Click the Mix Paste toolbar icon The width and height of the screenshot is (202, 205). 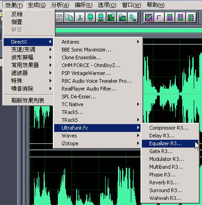(x=101, y=17)
